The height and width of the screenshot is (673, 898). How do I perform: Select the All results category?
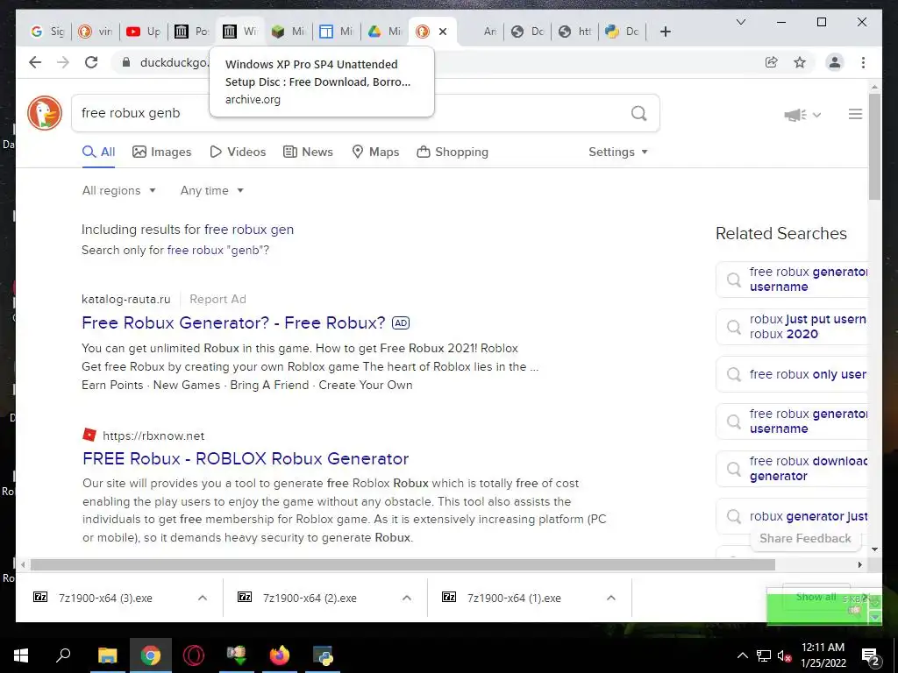98,152
